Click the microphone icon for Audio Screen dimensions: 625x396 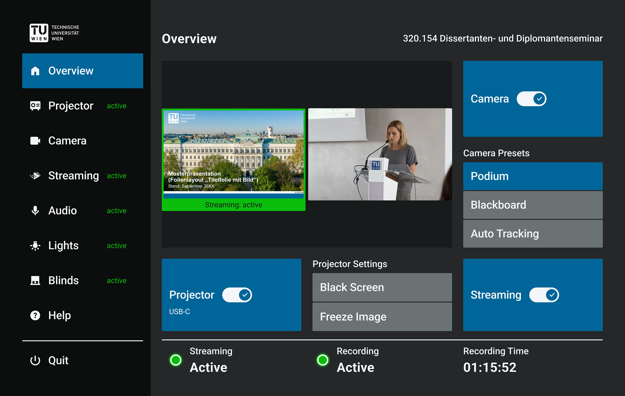click(x=35, y=211)
